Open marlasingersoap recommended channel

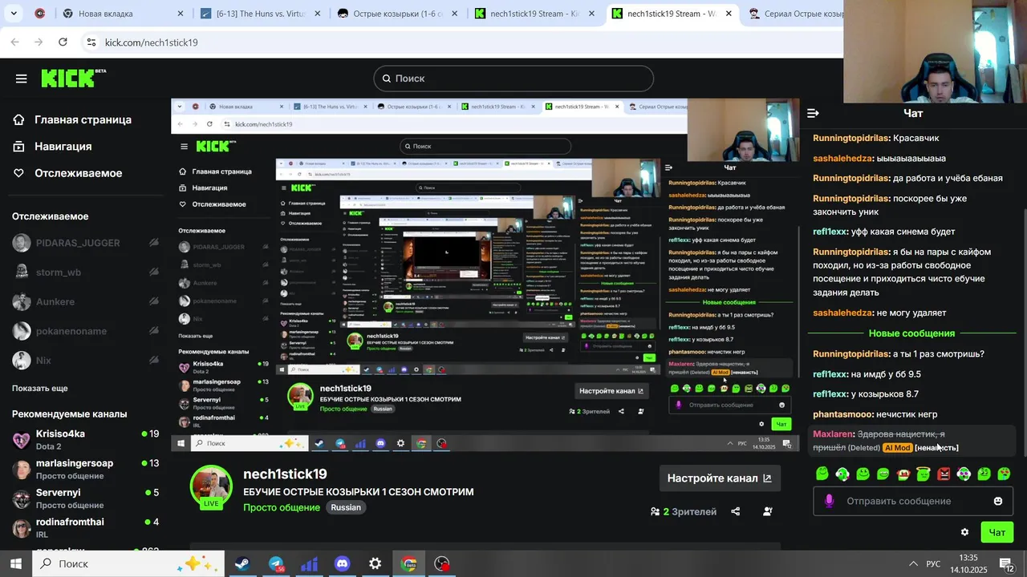pos(85,469)
